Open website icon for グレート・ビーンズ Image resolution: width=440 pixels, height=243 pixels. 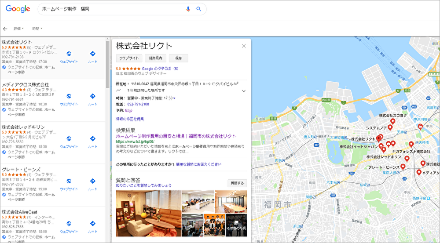coord(69,181)
